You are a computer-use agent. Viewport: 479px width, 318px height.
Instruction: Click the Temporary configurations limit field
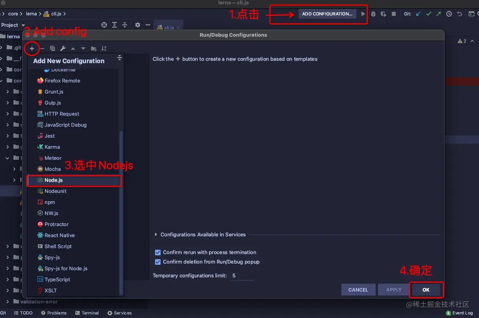tap(242, 276)
